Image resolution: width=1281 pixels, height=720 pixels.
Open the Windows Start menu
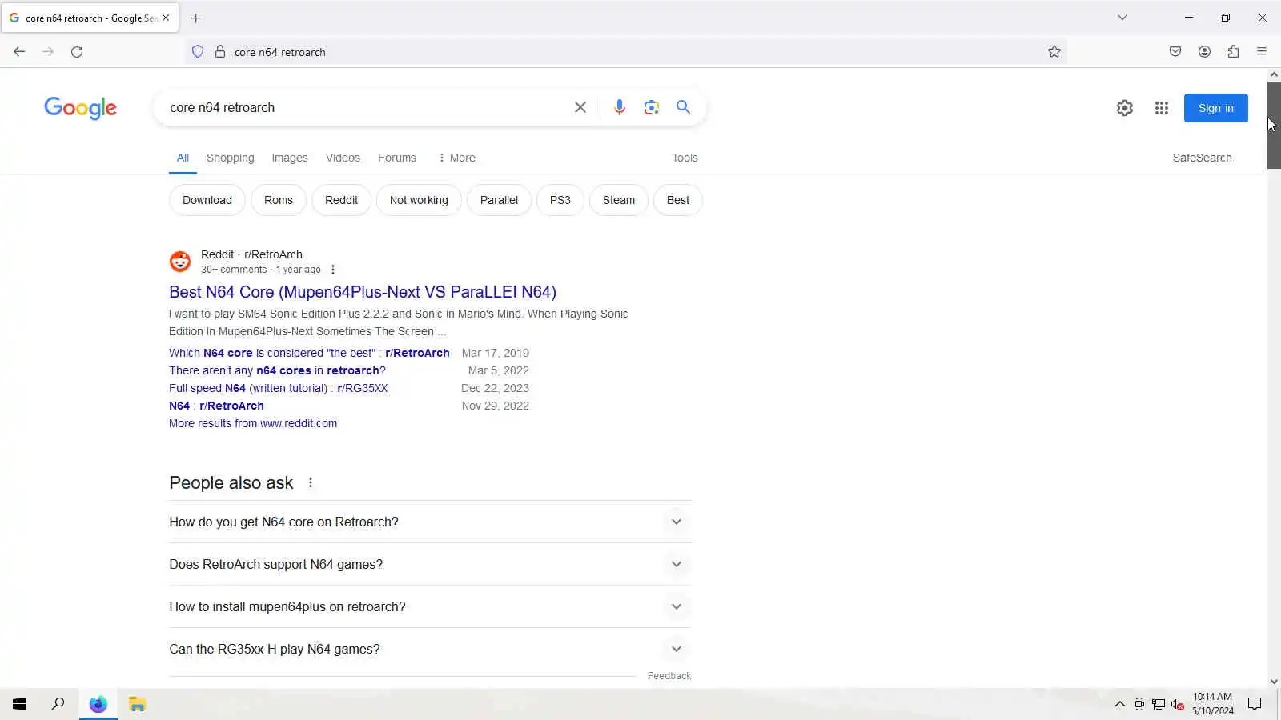pos(19,704)
